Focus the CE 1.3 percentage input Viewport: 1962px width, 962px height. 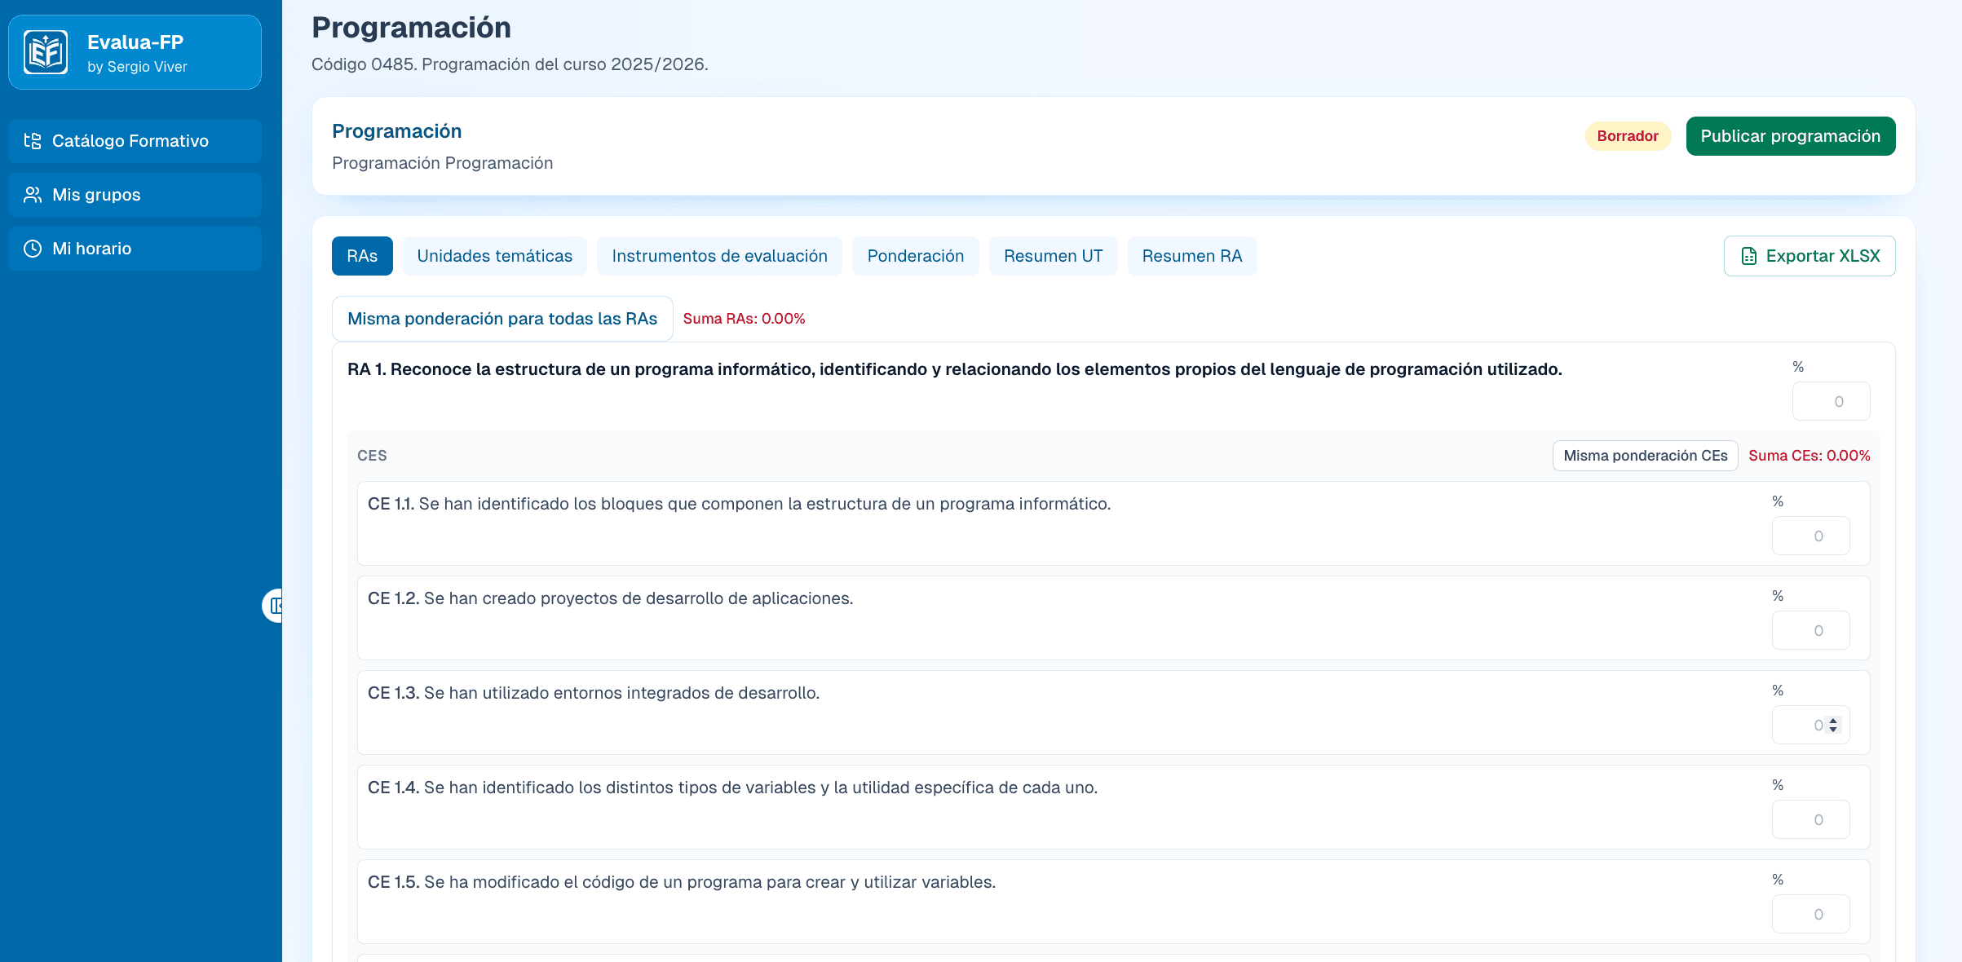1810,725
